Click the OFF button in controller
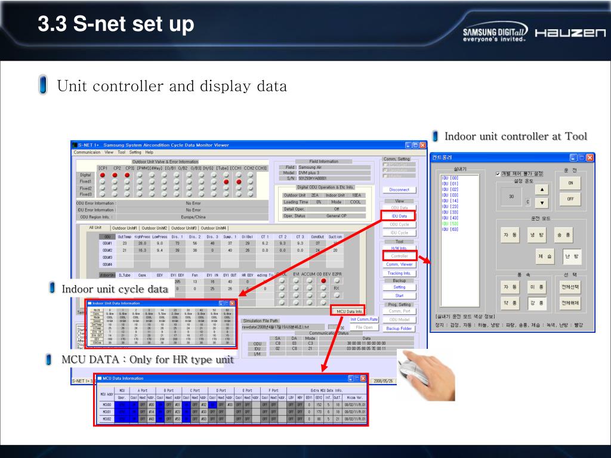Viewport: 611px width, 458px height. pyautogui.click(x=570, y=199)
